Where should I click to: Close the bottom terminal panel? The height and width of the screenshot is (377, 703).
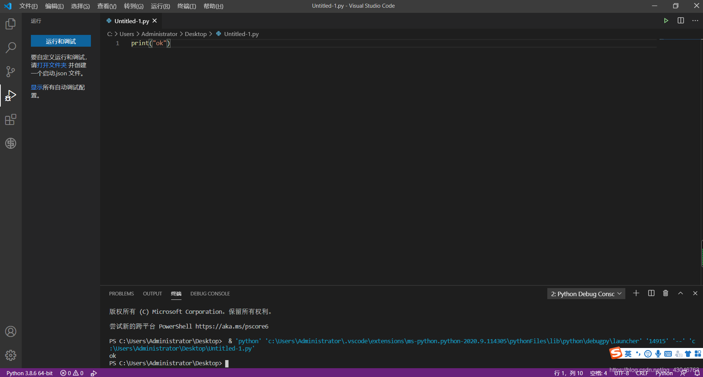point(695,293)
